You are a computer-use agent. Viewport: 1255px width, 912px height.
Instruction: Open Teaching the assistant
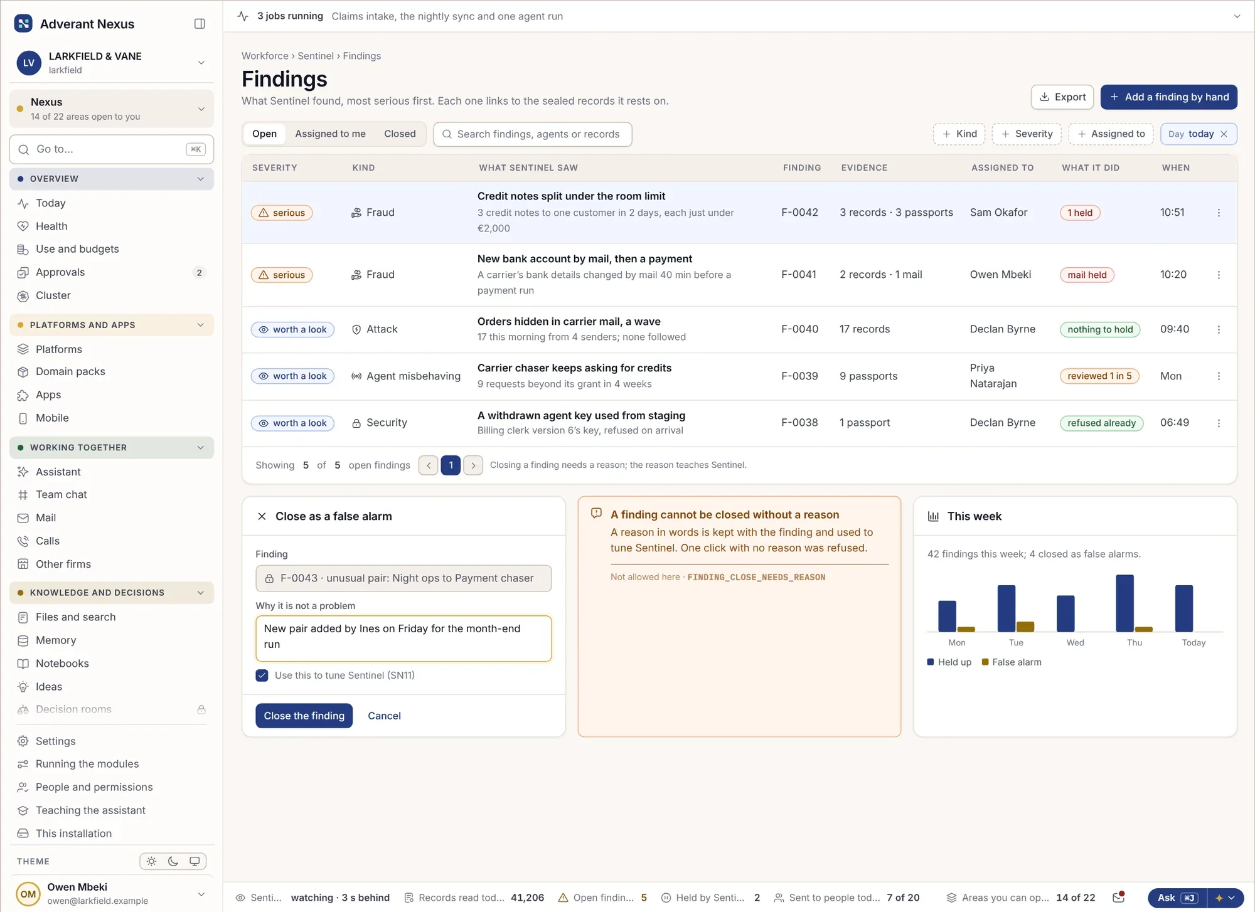tap(112, 810)
